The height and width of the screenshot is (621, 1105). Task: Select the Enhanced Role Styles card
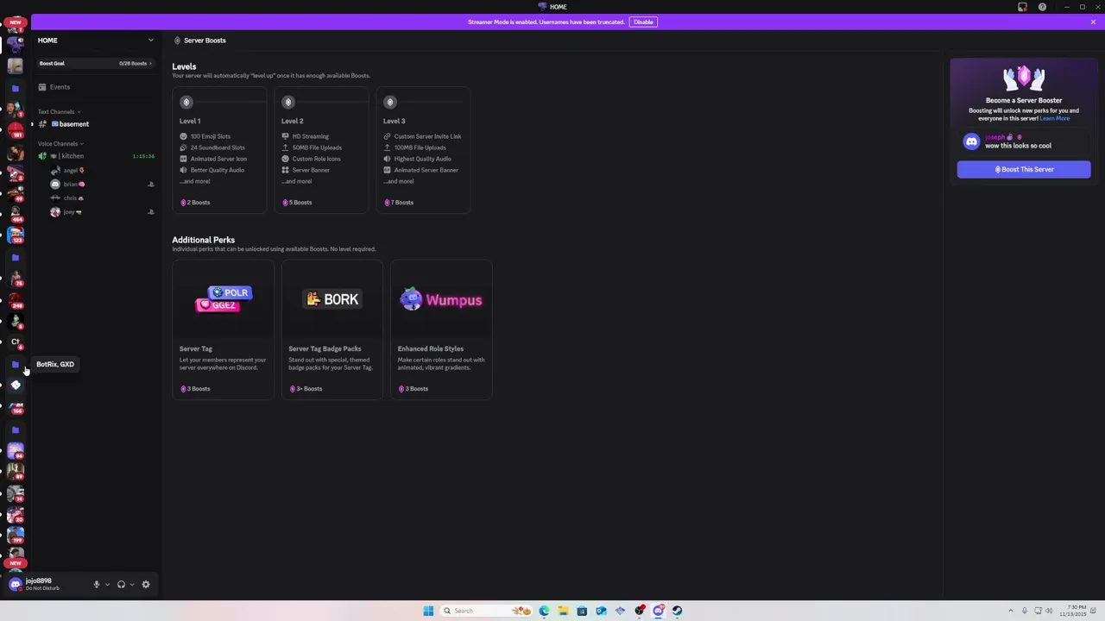[441, 329]
